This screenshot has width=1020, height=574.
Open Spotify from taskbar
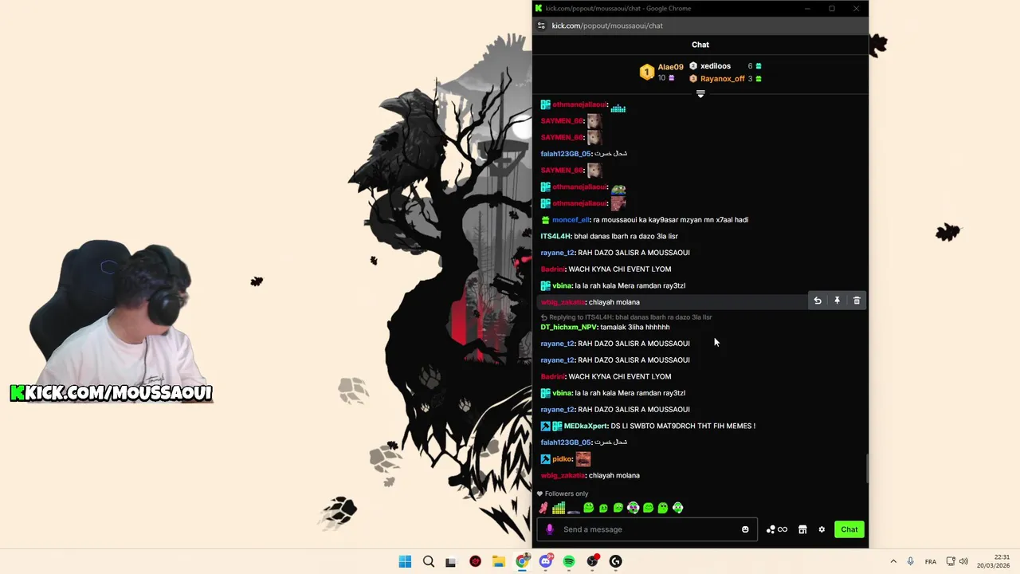(x=569, y=561)
